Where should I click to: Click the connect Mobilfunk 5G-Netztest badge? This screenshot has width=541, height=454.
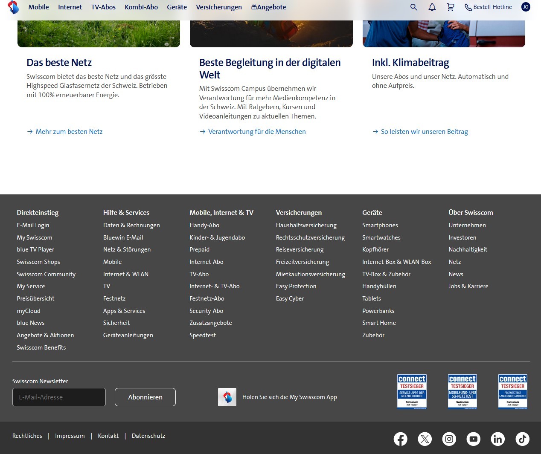tap(462, 391)
